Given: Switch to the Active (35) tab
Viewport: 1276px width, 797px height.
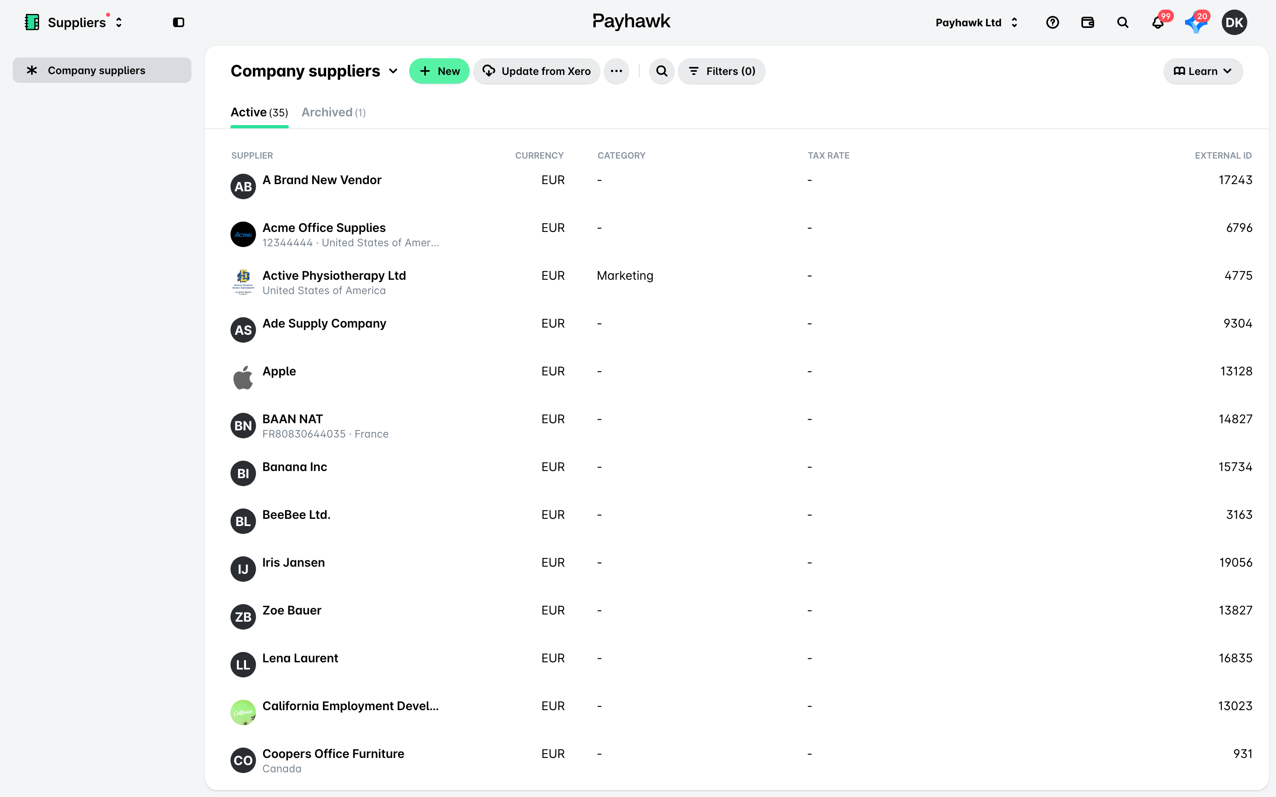Looking at the screenshot, I should pyautogui.click(x=260, y=112).
